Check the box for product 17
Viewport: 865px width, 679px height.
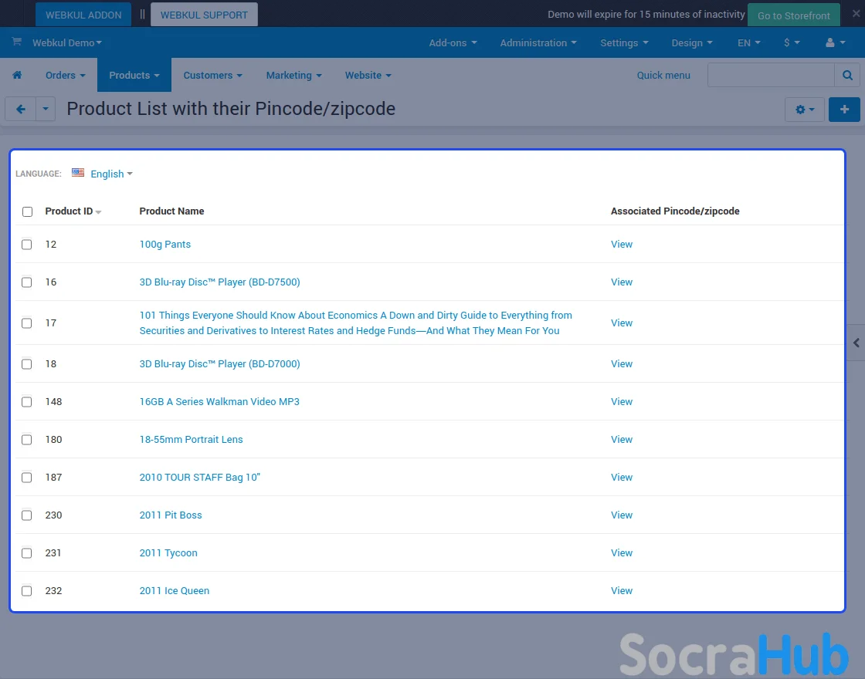pos(26,323)
